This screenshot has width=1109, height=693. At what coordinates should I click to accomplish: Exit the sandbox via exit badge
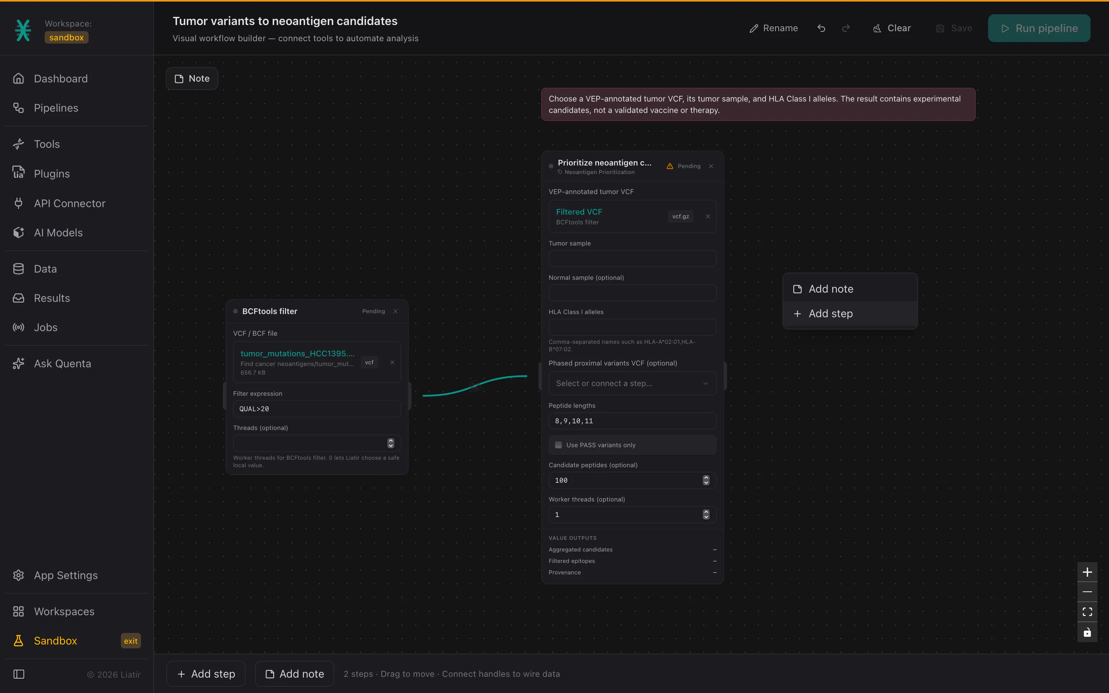(131, 641)
